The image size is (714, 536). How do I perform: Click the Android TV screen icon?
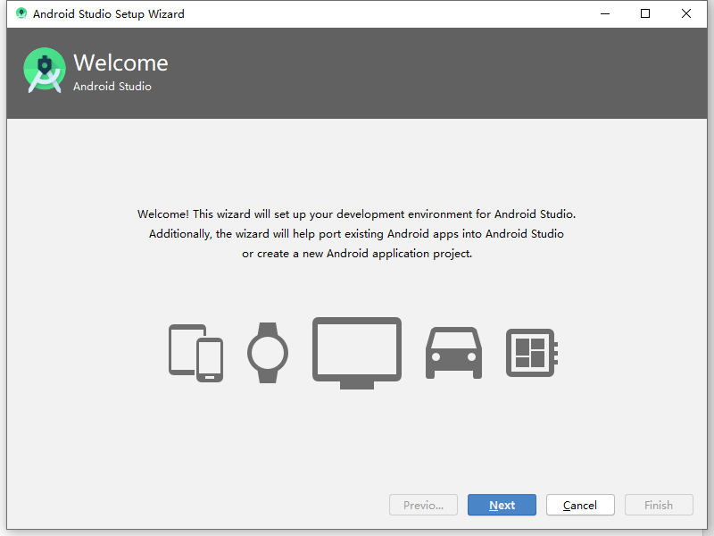click(x=357, y=353)
